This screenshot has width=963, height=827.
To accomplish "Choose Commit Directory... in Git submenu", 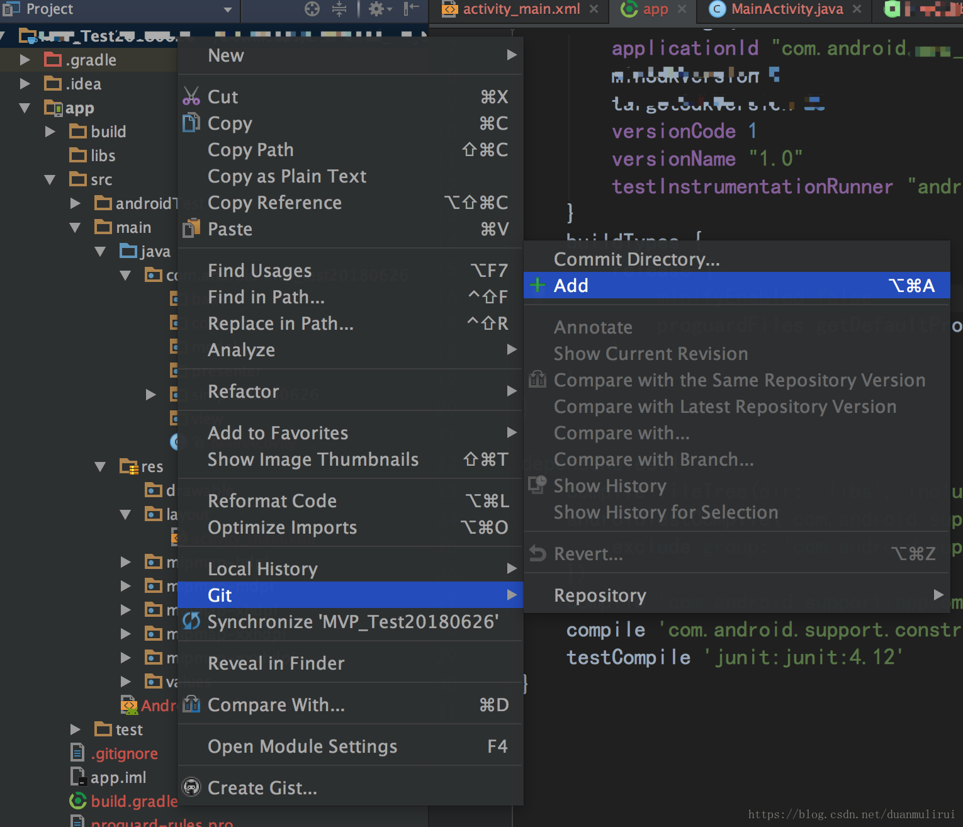I will coord(736,259).
